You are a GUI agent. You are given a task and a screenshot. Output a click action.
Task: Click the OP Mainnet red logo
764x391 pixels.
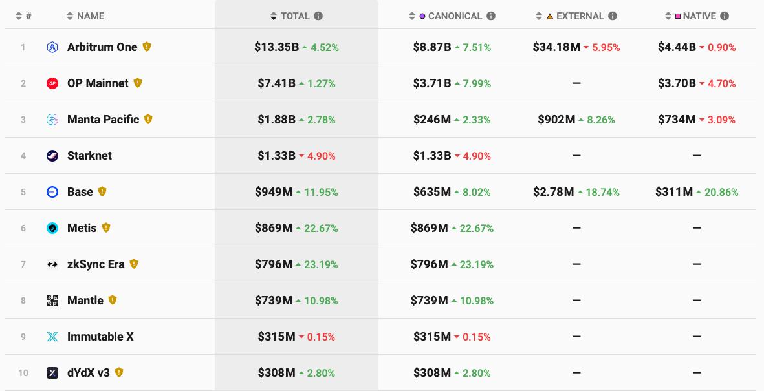tap(52, 83)
